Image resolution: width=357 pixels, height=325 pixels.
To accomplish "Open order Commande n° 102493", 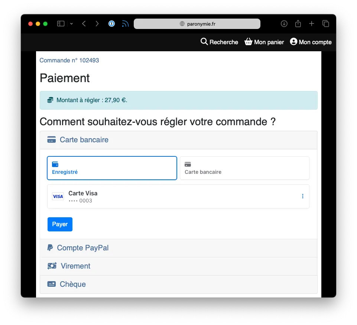I will (x=69, y=60).
